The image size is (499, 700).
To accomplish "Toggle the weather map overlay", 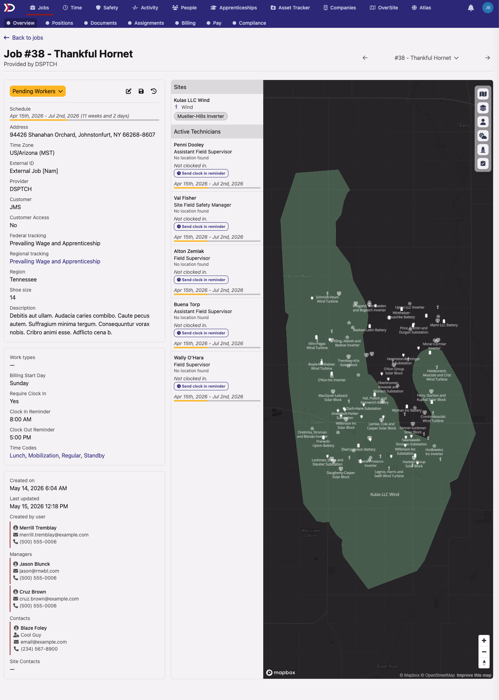I will coord(483,136).
